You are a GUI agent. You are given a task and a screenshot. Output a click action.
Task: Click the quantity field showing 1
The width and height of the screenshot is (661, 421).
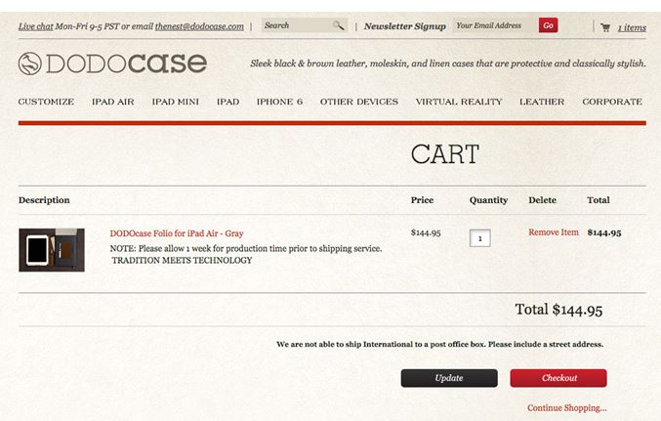(479, 238)
